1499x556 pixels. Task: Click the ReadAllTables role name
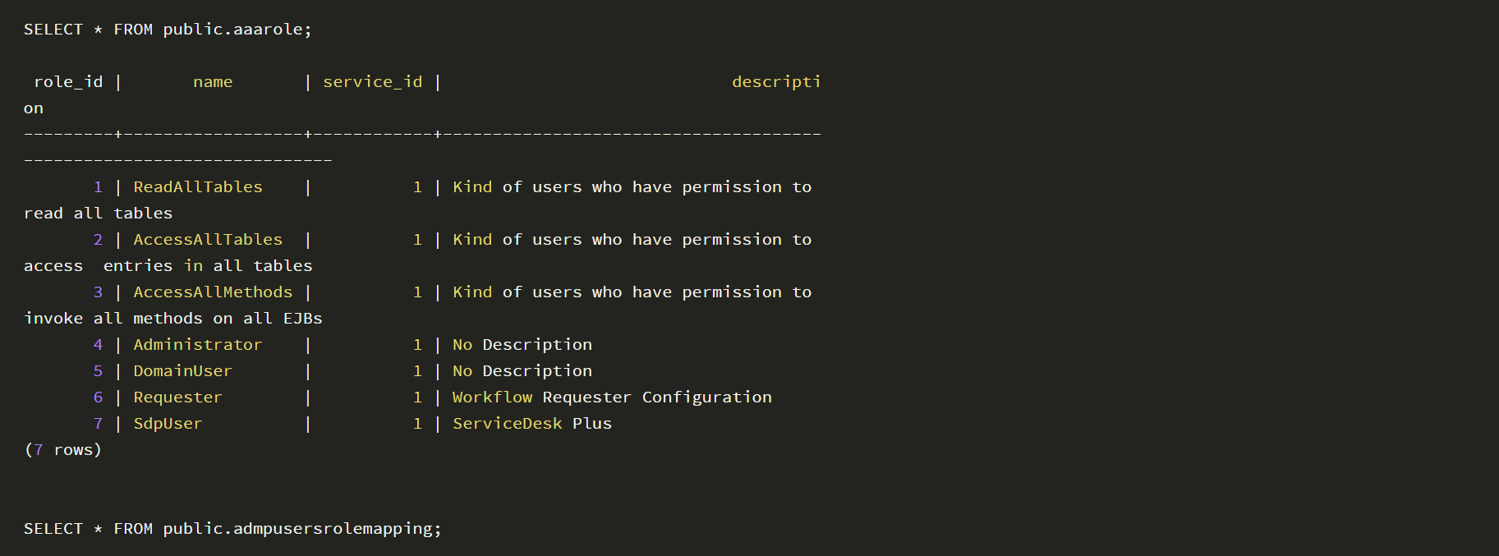click(x=198, y=187)
